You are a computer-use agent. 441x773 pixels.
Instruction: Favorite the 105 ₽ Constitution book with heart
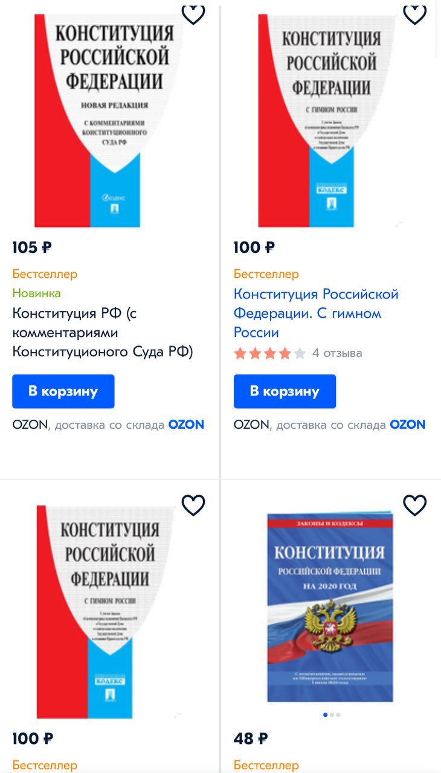click(193, 14)
